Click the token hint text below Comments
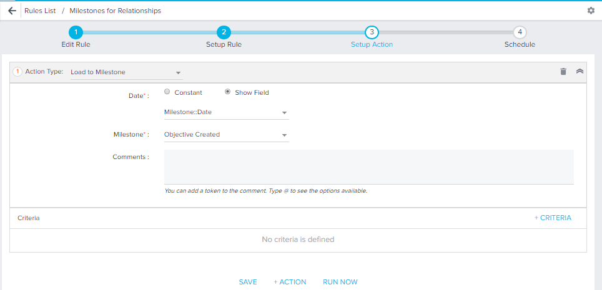The width and height of the screenshot is (602, 290). tap(265, 191)
